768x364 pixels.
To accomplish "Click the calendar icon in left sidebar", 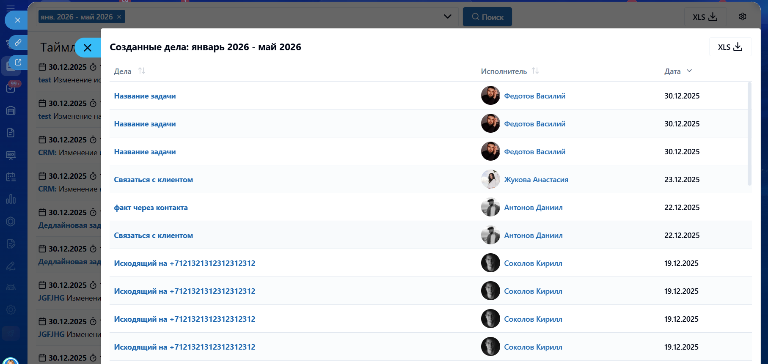I will pyautogui.click(x=11, y=177).
